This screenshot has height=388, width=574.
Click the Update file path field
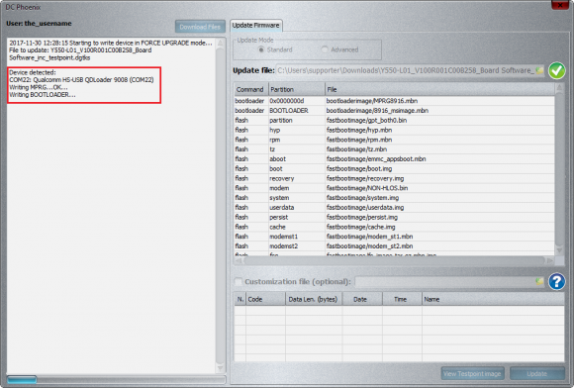(x=406, y=70)
